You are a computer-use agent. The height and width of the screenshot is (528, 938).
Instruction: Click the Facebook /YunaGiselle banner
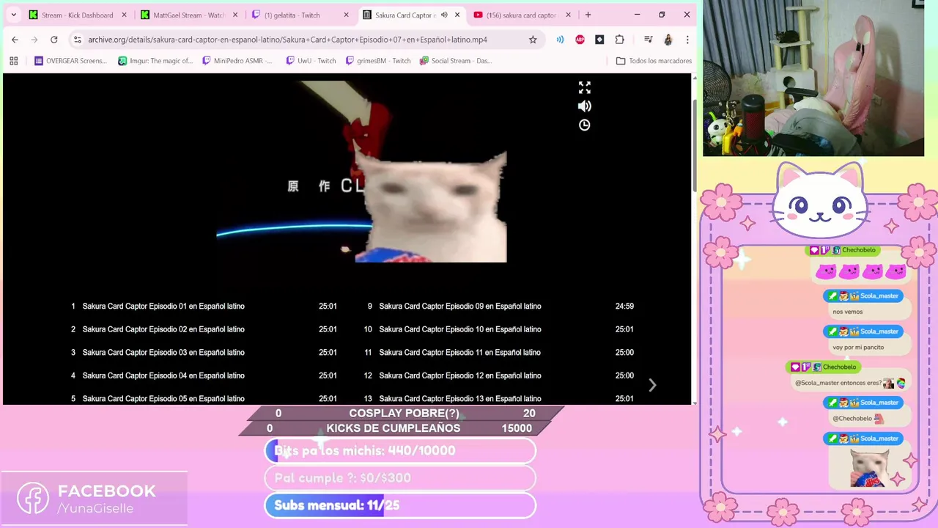coord(94,499)
